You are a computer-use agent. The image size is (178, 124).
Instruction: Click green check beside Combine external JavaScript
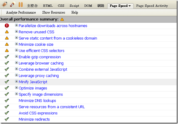click(7, 69)
